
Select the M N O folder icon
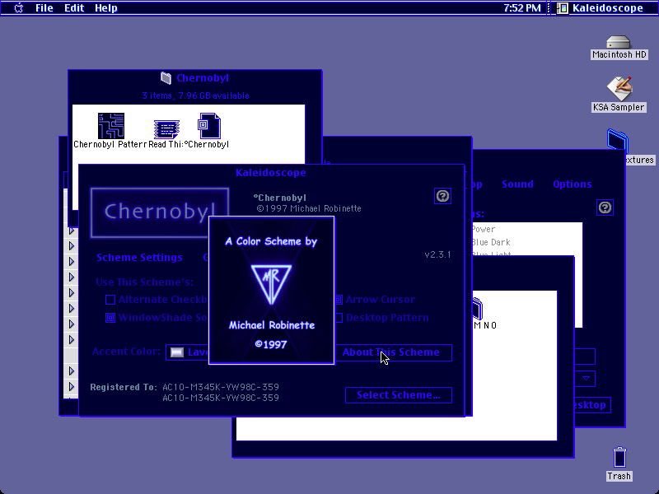(x=478, y=309)
